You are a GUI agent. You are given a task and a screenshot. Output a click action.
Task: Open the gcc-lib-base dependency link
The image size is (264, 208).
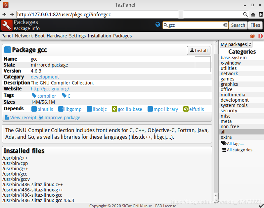(130, 109)
